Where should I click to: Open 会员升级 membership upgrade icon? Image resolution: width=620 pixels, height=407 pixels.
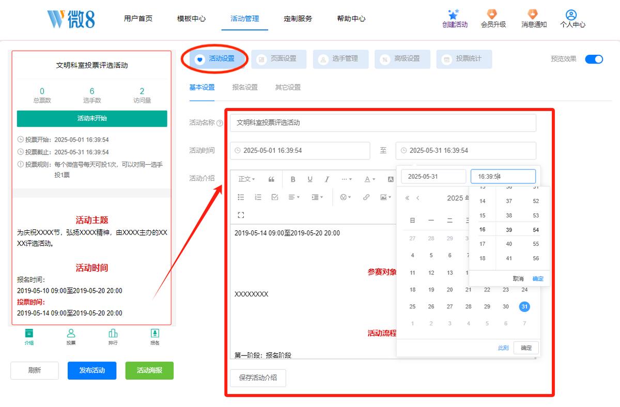(493, 14)
